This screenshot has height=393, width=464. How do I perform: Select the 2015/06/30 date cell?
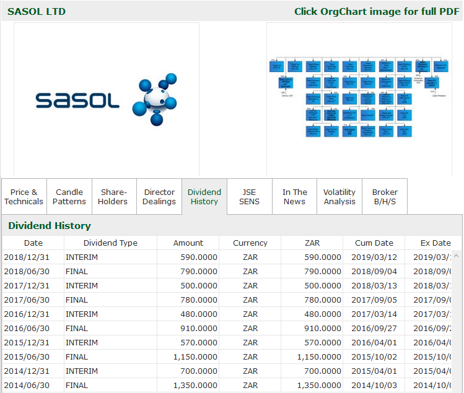click(x=33, y=356)
